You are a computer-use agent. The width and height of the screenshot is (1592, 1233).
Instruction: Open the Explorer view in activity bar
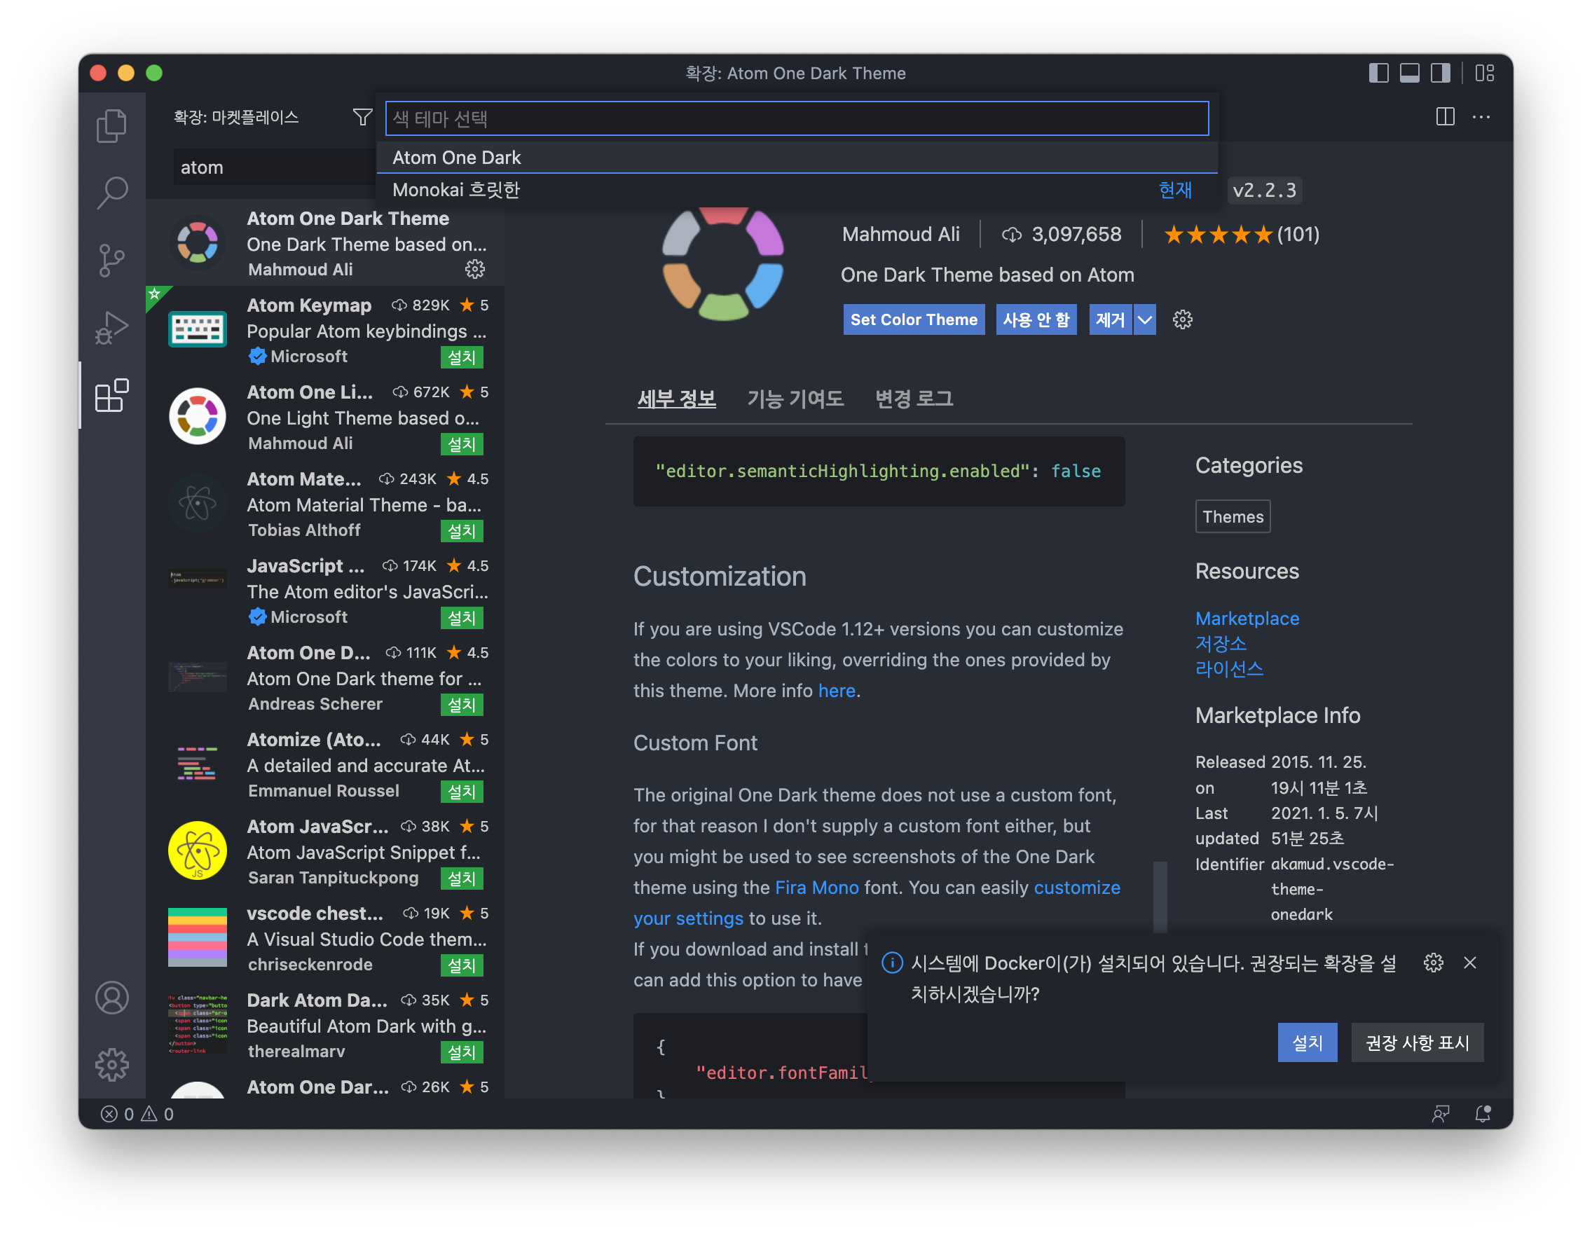click(111, 125)
